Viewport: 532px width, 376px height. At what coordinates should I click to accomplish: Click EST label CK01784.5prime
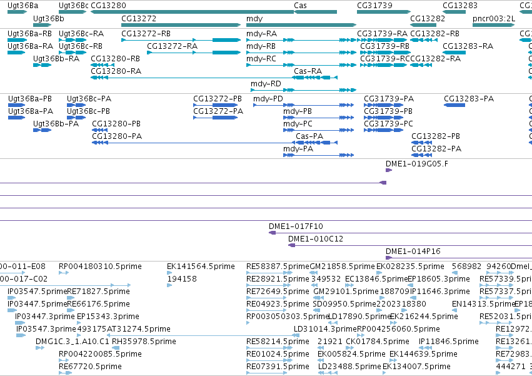tap(378, 342)
